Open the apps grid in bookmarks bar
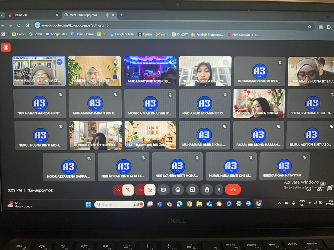Viewport: 334px width, 250px height. [3, 34]
